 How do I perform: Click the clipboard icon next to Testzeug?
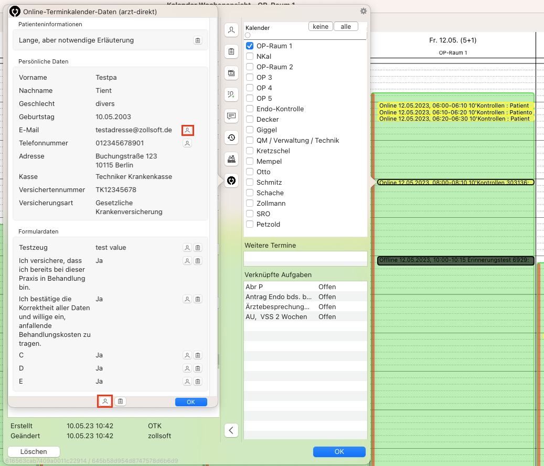[198, 247]
